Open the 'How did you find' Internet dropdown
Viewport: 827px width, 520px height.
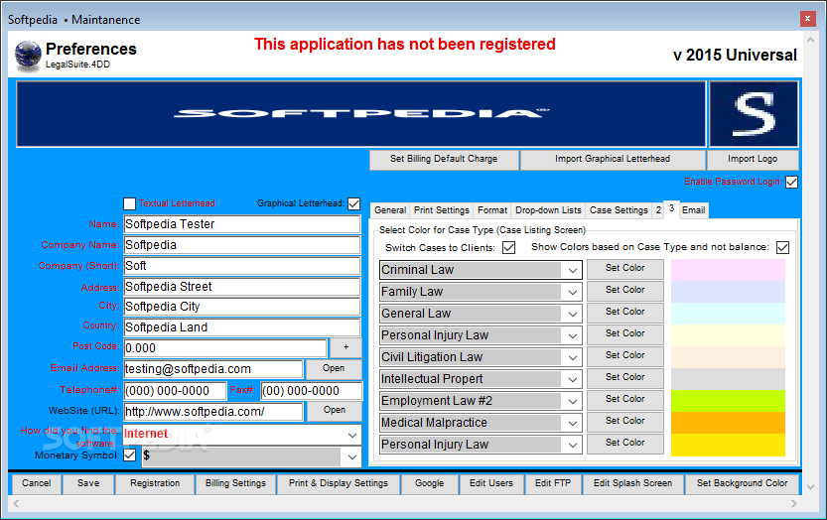pos(351,435)
